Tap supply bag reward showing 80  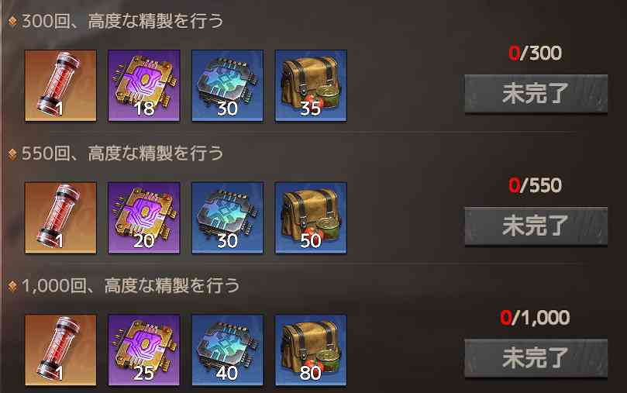(x=311, y=350)
